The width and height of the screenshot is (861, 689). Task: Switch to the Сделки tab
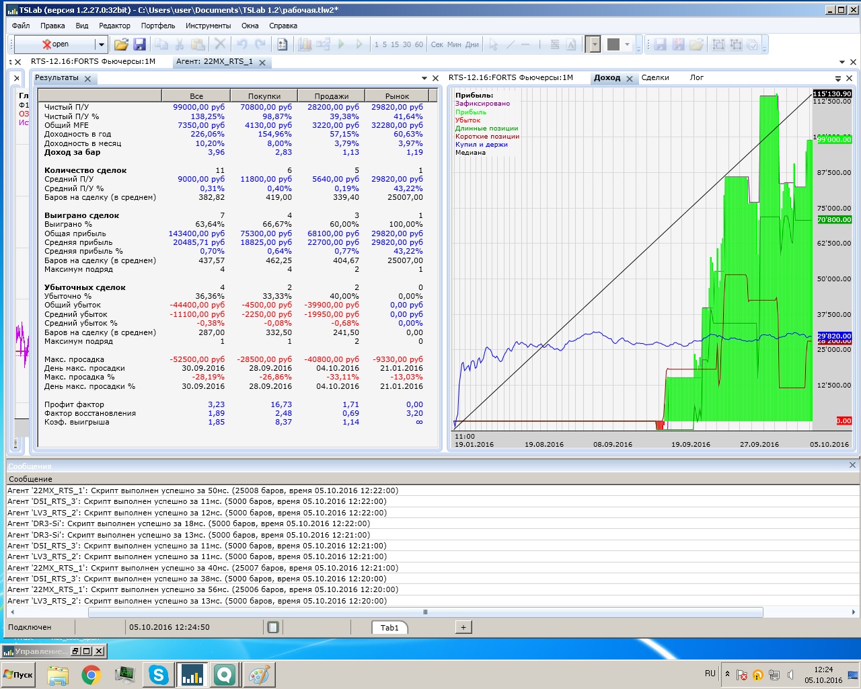[x=654, y=77]
